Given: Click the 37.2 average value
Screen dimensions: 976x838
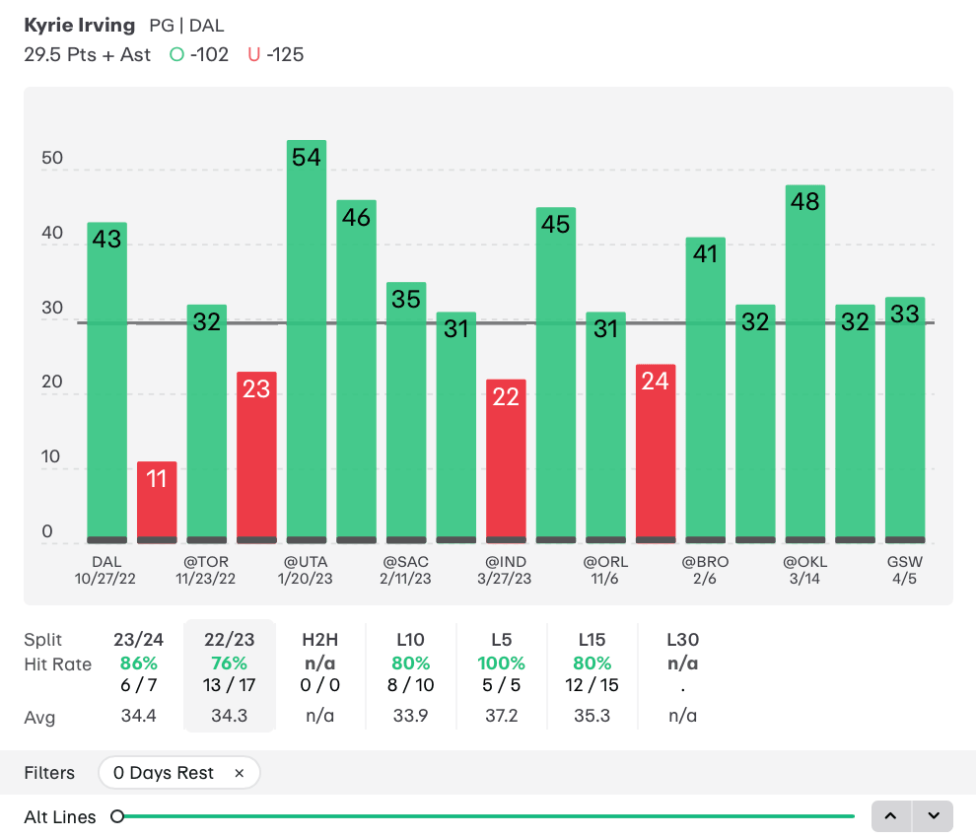Looking at the screenshot, I should (x=501, y=716).
